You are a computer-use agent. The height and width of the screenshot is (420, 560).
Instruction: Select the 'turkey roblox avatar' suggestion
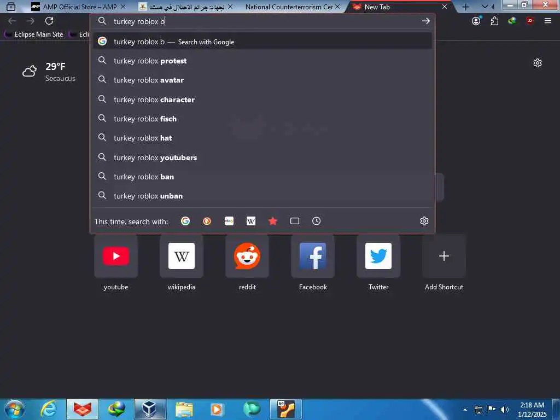262,80
